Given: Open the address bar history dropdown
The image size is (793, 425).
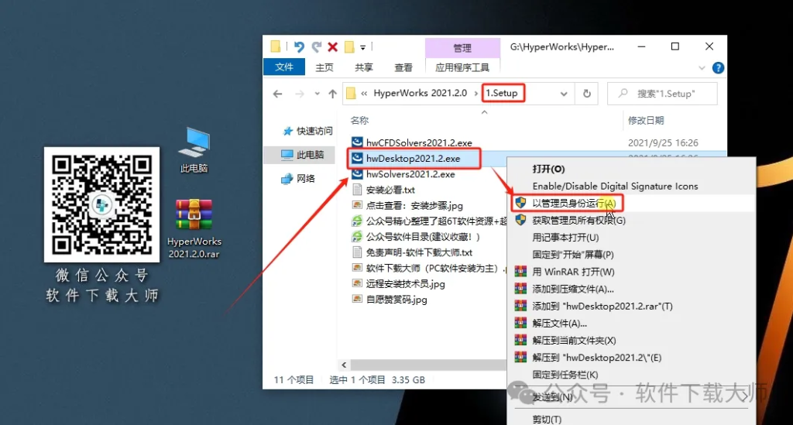Looking at the screenshot, I should (564, 94).
